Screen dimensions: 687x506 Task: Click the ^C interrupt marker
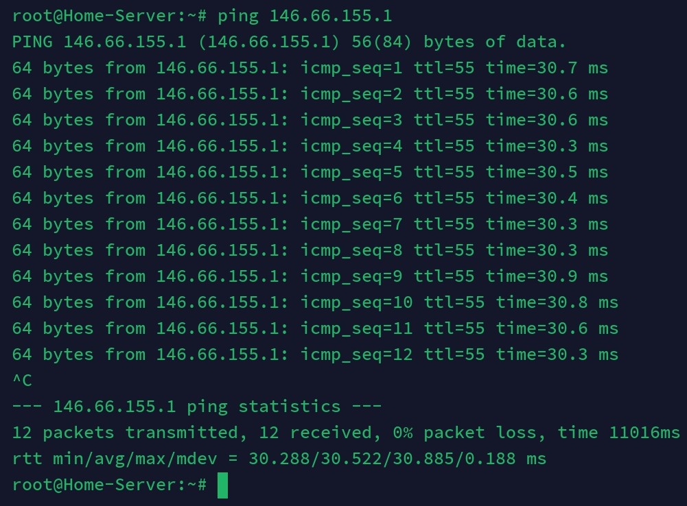coord(22,381)
